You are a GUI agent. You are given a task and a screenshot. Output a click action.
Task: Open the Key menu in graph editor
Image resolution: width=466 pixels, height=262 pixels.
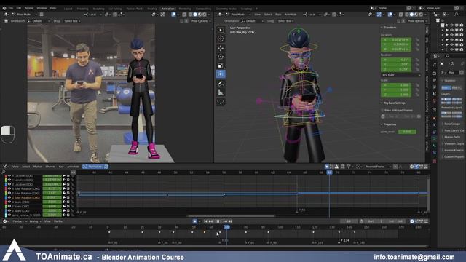click(61, 167)
